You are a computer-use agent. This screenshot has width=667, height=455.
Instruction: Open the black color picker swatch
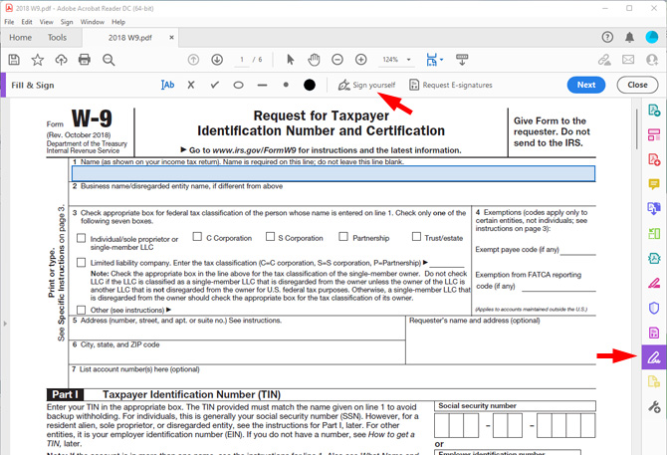(310, 85)
